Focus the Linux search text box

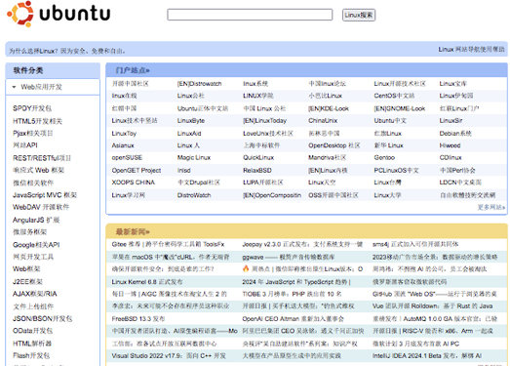point(250,15)
